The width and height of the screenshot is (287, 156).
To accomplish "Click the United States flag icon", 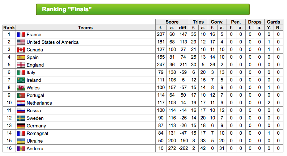I will 21,42.
